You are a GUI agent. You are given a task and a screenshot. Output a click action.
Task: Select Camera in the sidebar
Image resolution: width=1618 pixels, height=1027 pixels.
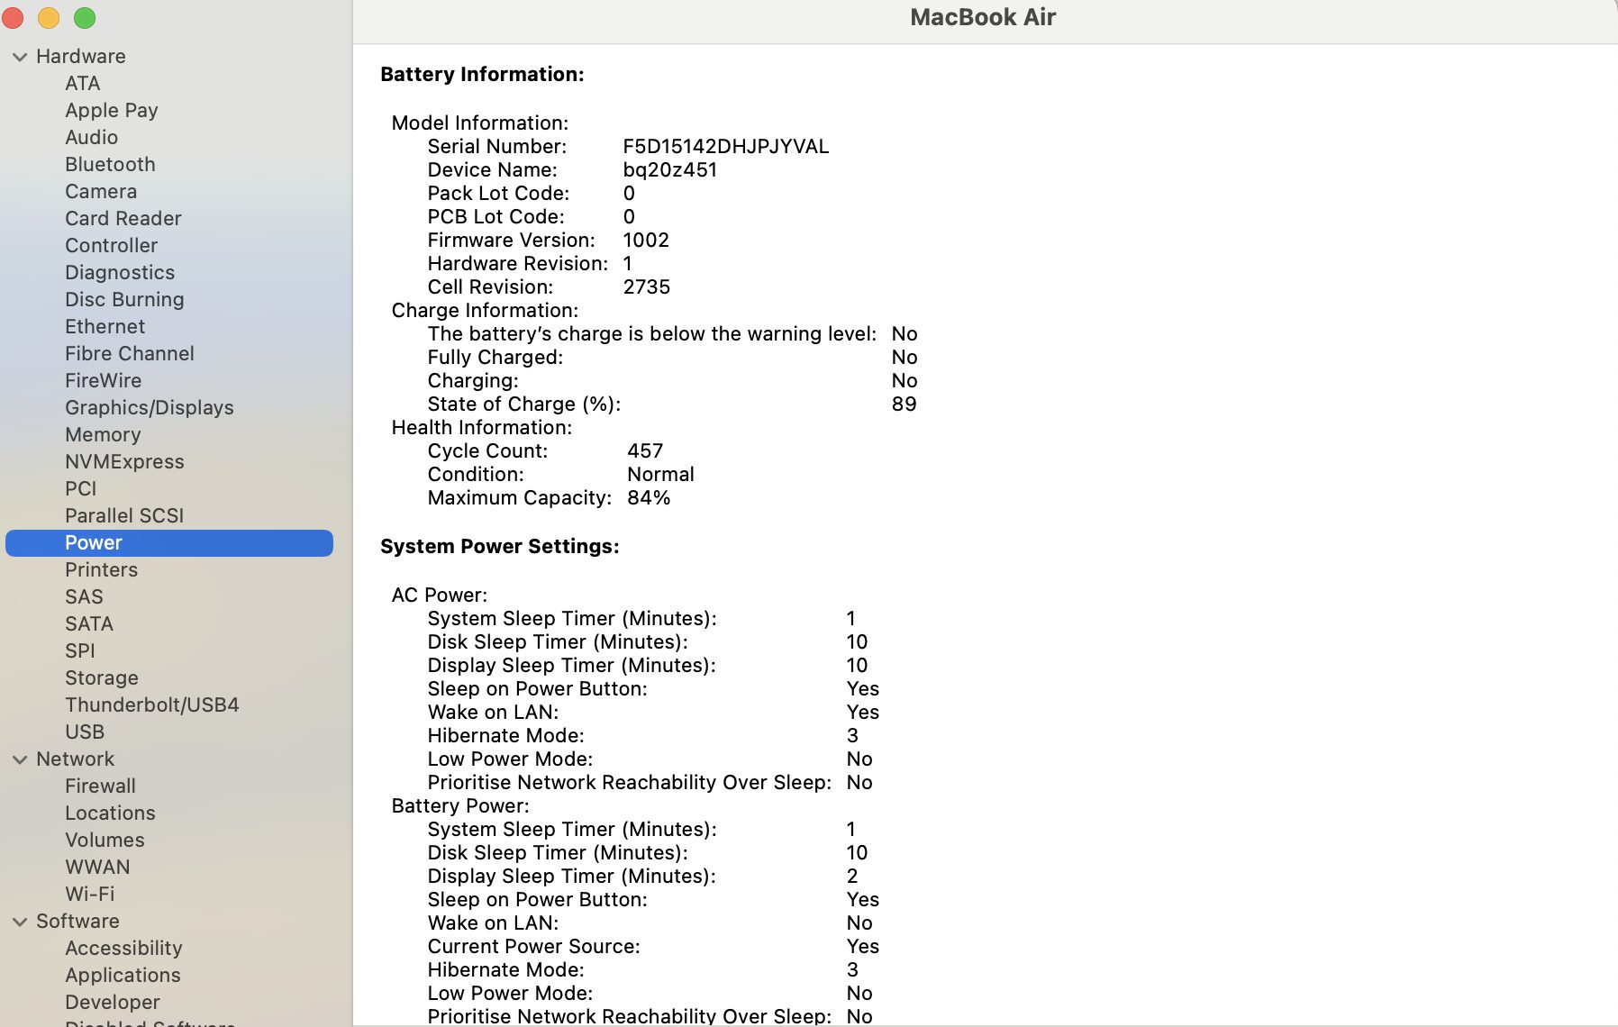point(101,191)
